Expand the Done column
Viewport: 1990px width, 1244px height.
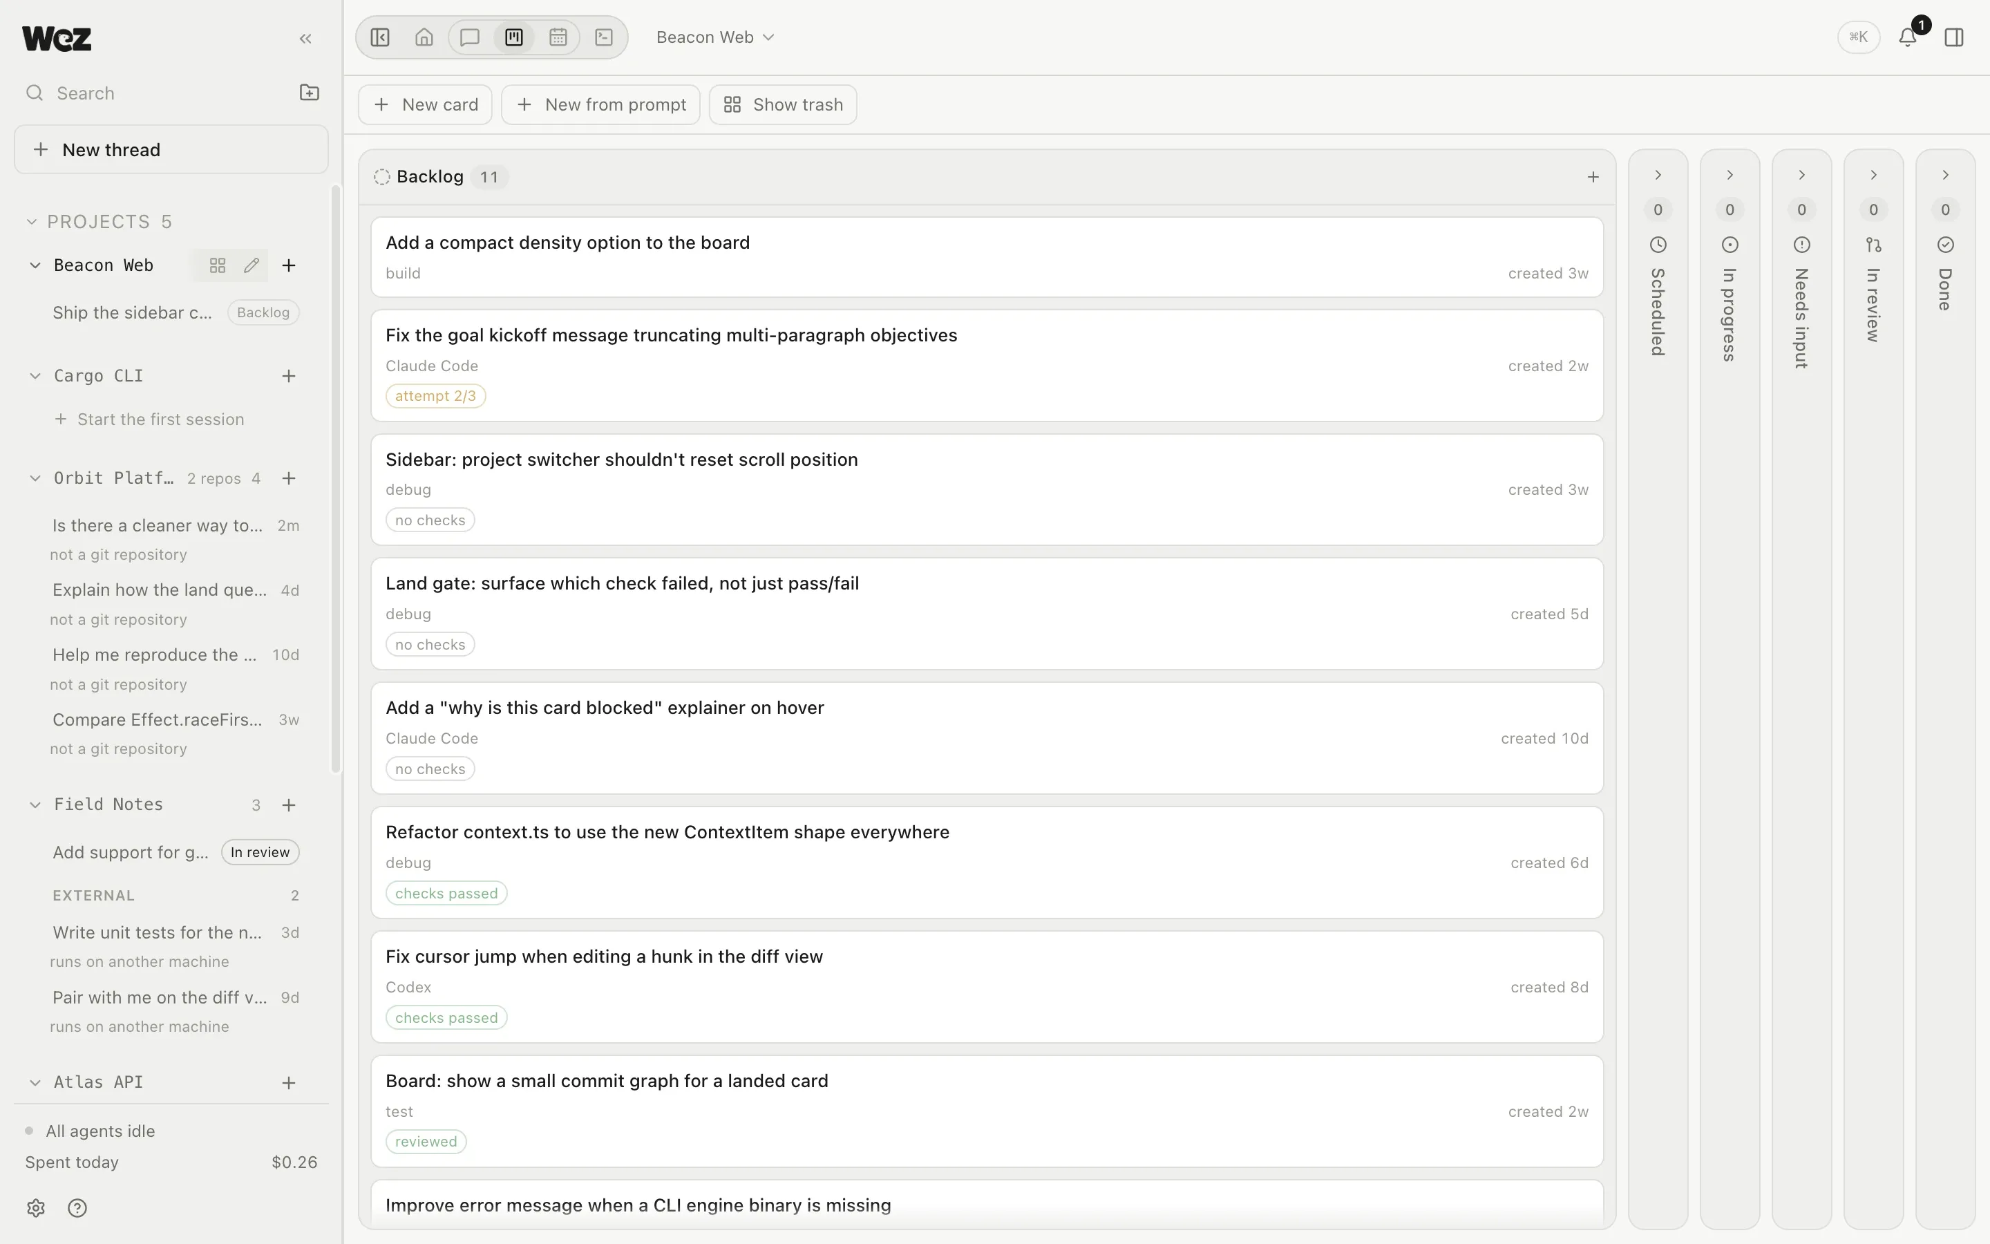pos(1946,176)
